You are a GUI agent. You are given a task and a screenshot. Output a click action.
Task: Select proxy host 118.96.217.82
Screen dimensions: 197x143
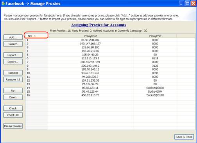[90, 51]
